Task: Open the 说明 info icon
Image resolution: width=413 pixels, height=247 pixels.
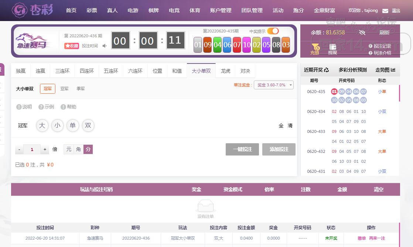Action: point(19,107)
